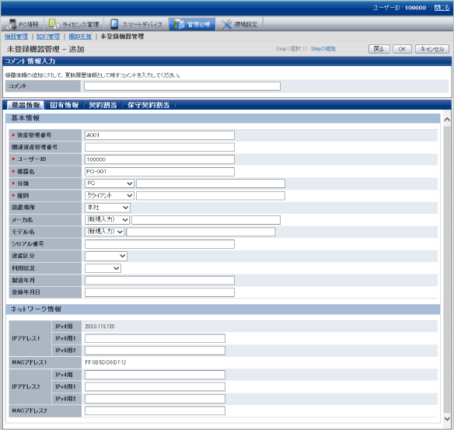Open the 資産区分 dropdown

pos(106,256)
